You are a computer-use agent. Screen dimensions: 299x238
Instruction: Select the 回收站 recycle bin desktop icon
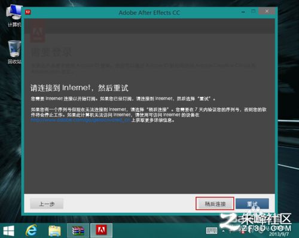[x=14, y=52]
